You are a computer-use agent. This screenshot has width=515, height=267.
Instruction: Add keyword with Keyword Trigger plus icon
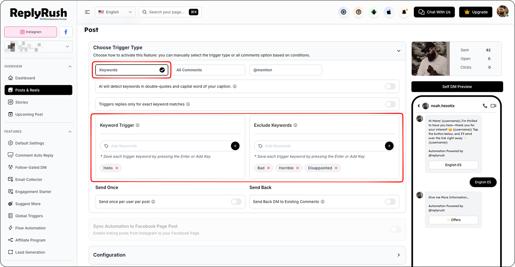235,146
